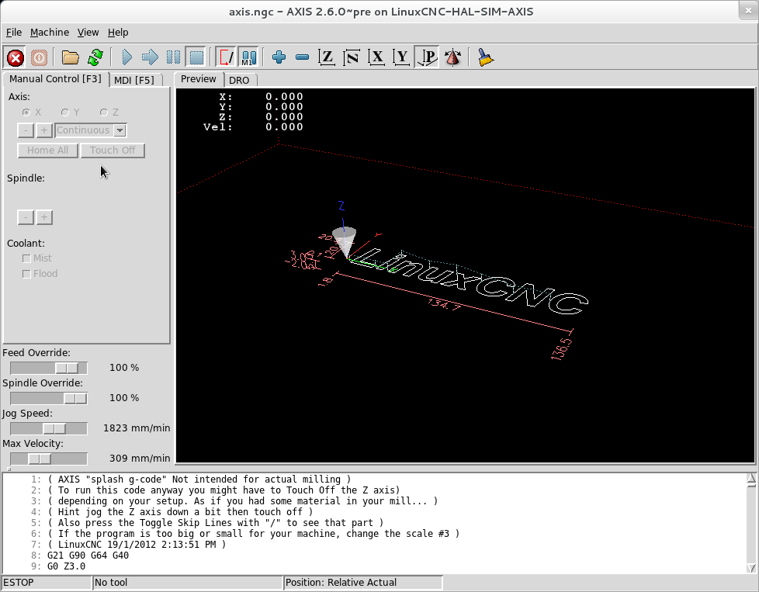759x592 pixels.
Task: Open the Help menu
Action: 118,33
